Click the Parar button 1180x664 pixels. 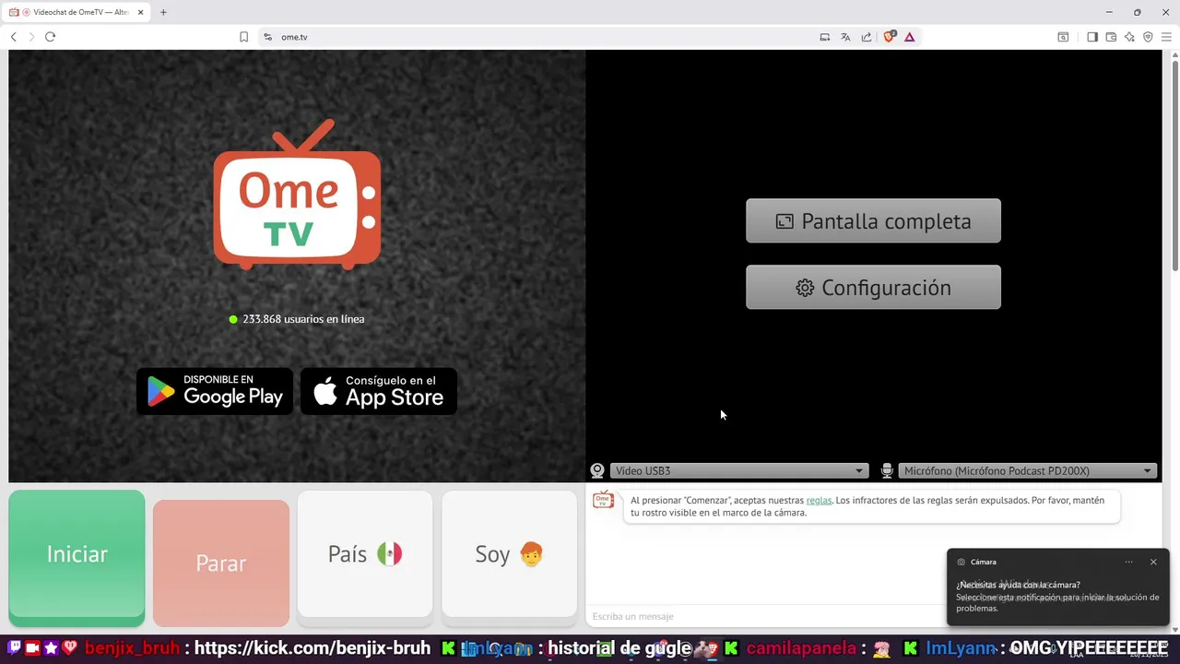(x=221, y=563)
